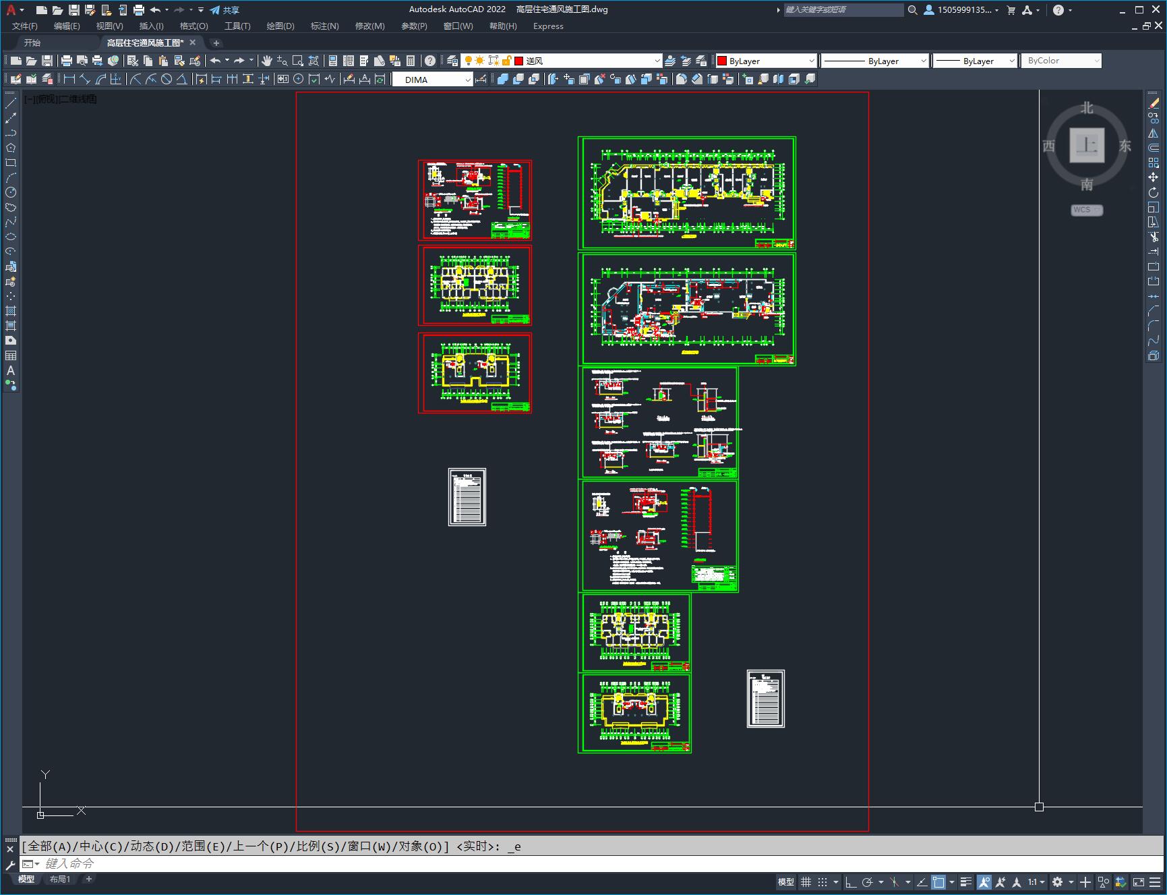The height and width of the screenshot is (895, 1167).
Task: Toggle annotation objects visibility in status bar
Action: pyautogui.click(x=984, y=882)
